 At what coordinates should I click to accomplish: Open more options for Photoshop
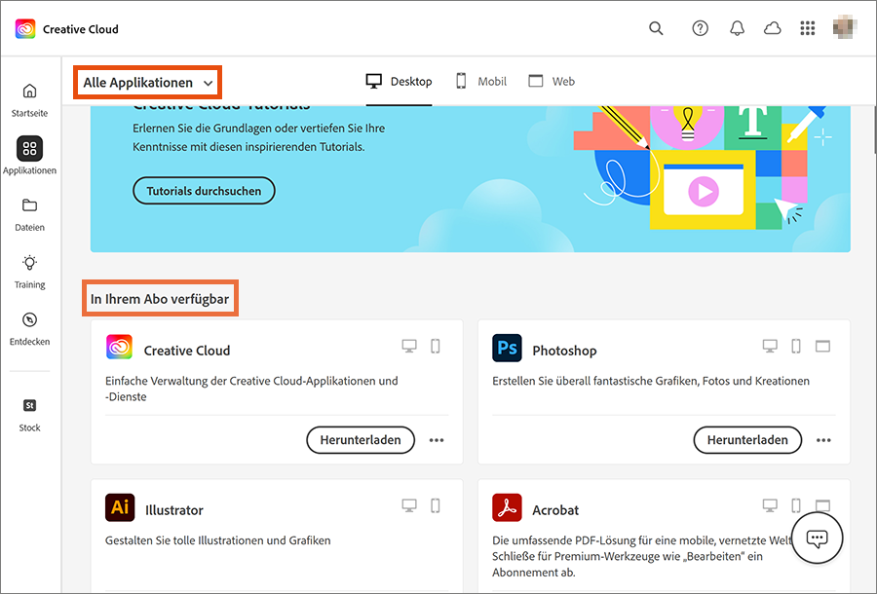823,440
